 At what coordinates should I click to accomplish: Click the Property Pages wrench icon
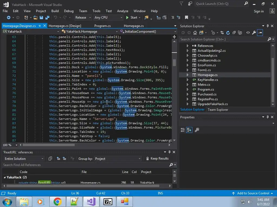pyautogui.click(x=197, y=130)
